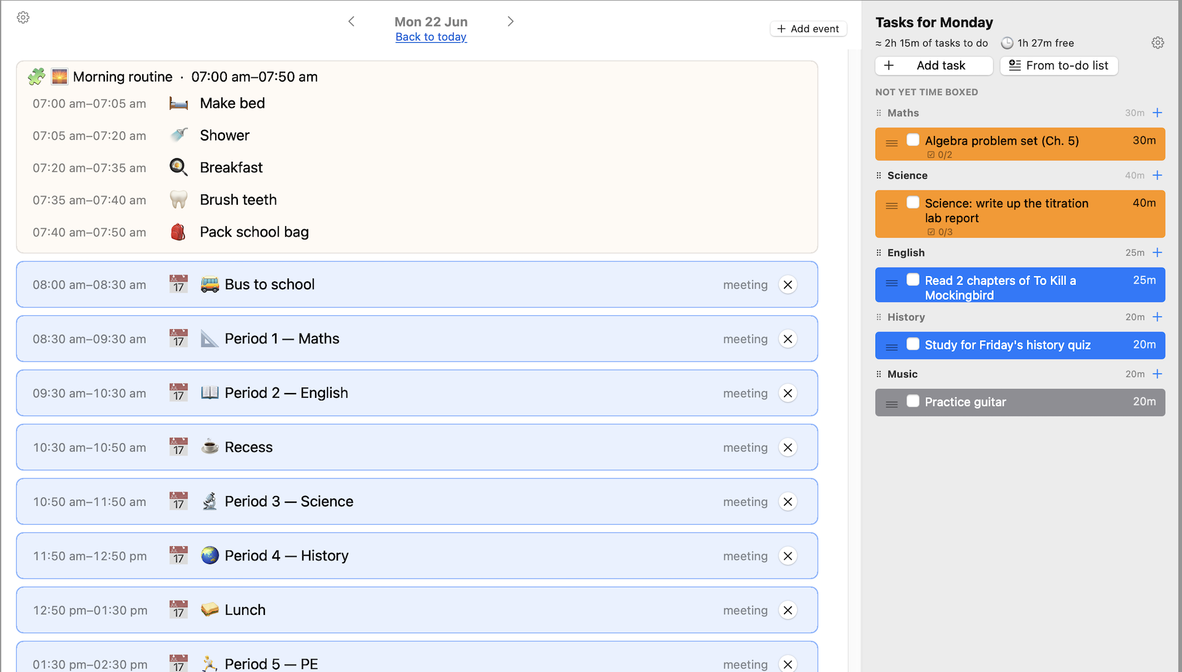This screenshot has height=672, width=1182.
Task: Click drag handle on Practice guitar task
Action: coord(892,405)
